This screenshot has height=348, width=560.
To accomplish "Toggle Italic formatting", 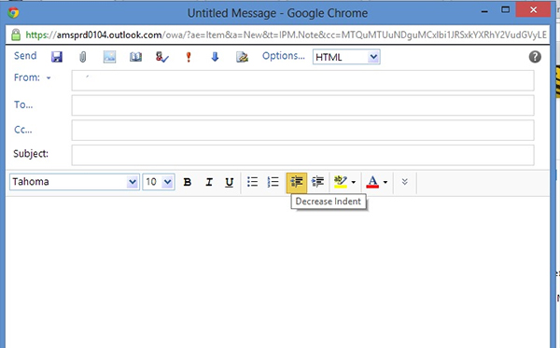I will 209,182.
